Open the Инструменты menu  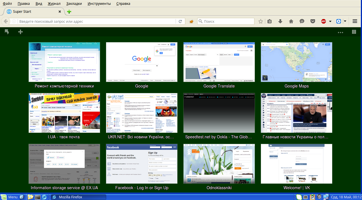click(99, 4)
